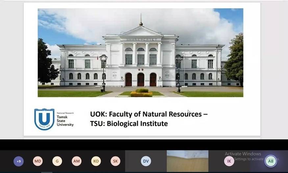This screenshot has height=173, width=288.
Task: Open the live camera video thumbnail
Action: tap(187, 161)
